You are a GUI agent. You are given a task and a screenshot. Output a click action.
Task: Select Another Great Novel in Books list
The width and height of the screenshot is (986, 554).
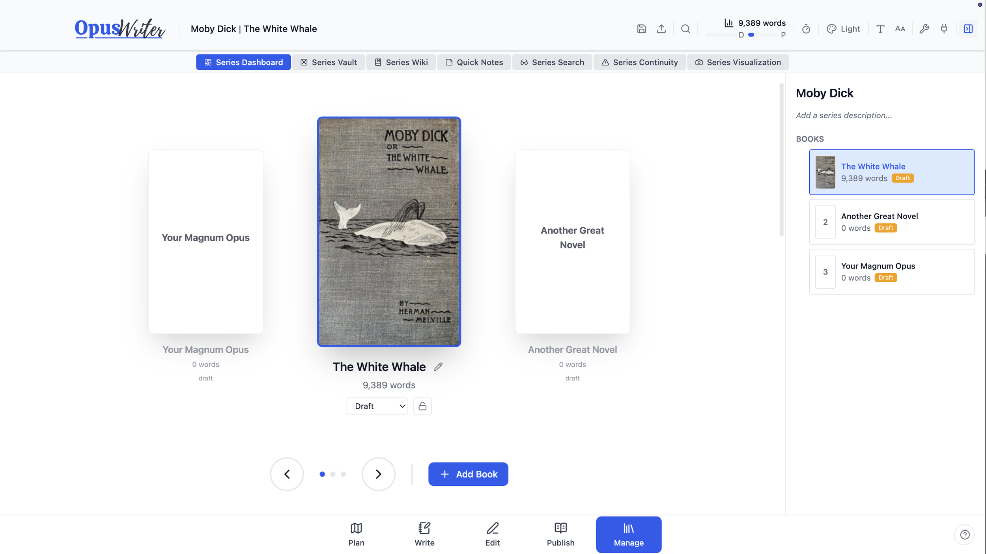coord(892,222)
